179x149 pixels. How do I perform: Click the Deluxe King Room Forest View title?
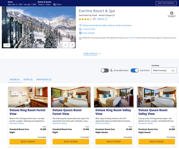[27, 112]
